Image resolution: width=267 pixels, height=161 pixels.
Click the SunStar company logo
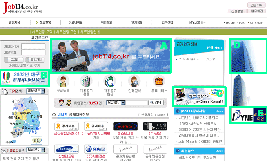(125, 126)
